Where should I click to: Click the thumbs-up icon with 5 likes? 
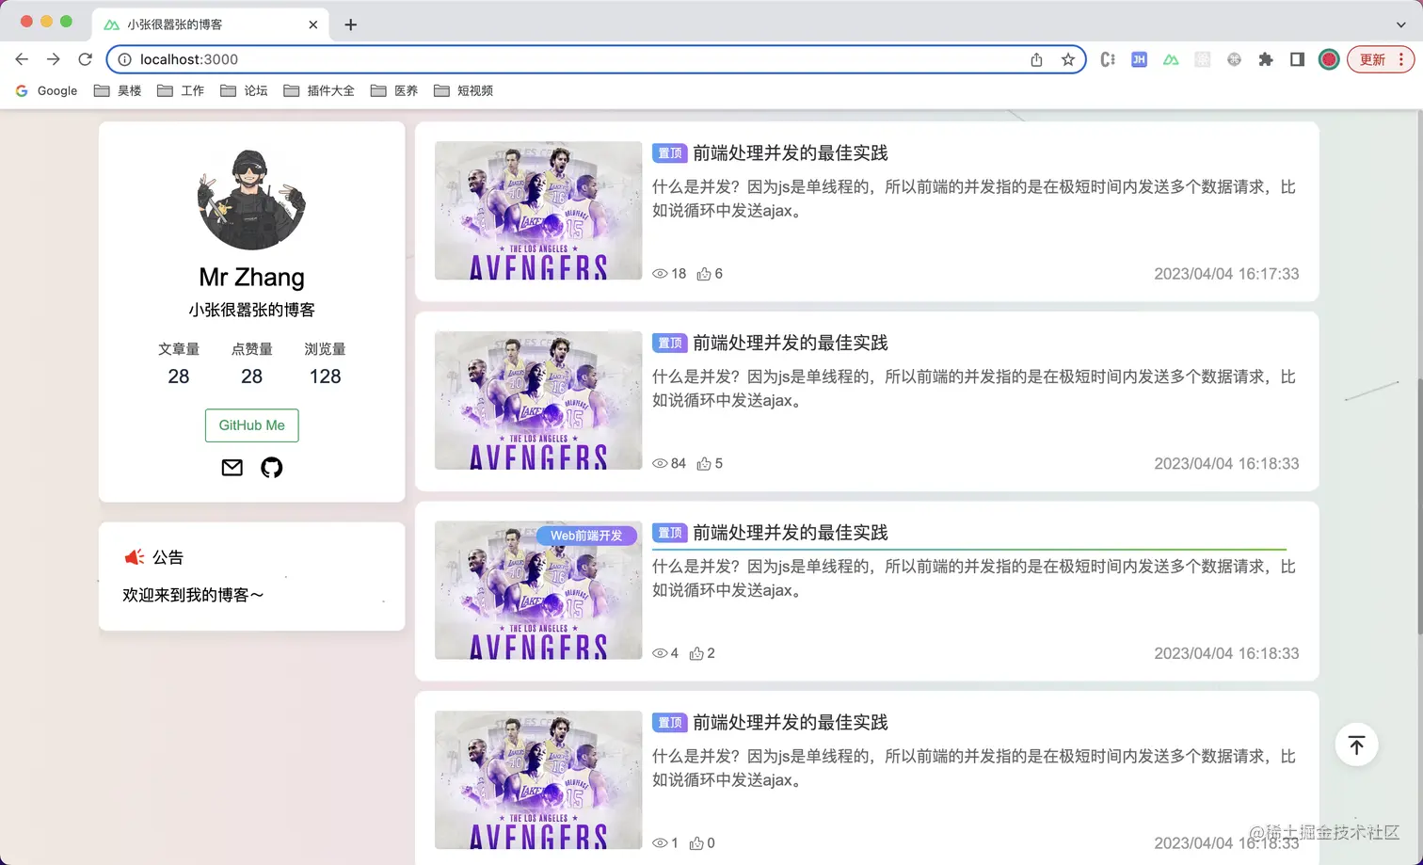tap(704, 464)
